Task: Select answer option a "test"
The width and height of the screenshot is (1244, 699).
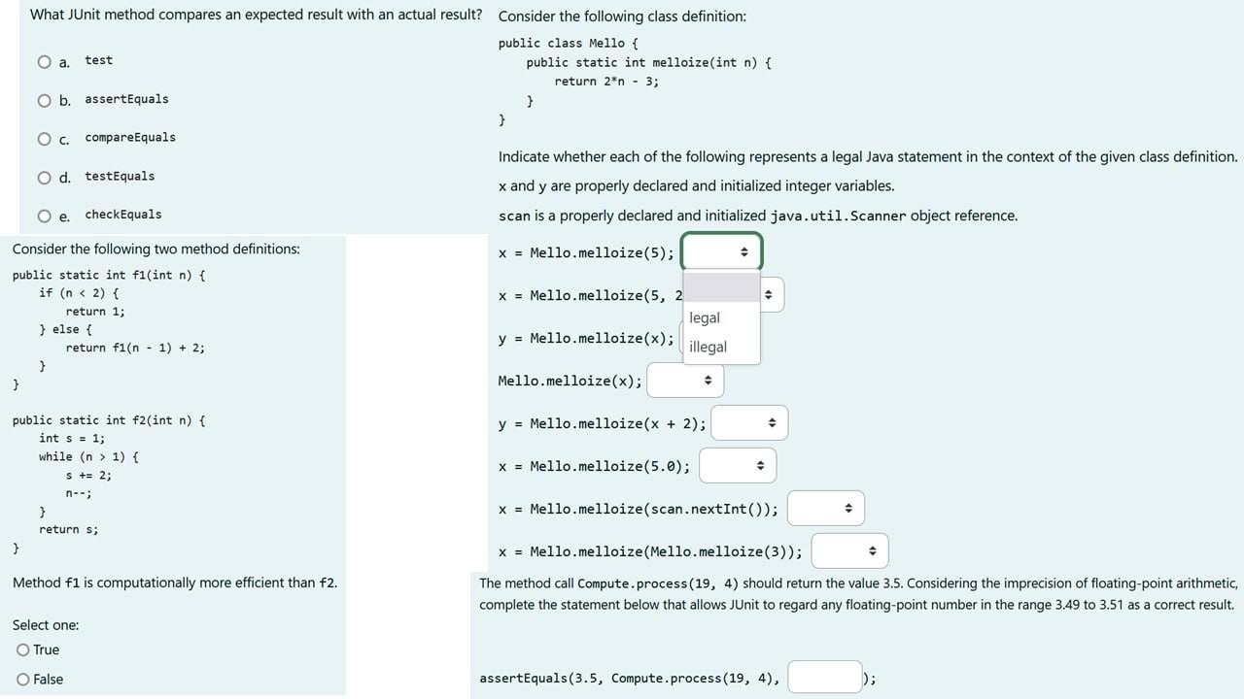Action: (44, 61)
